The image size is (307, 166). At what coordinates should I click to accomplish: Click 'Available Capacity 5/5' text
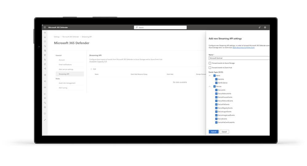point(98,62)
